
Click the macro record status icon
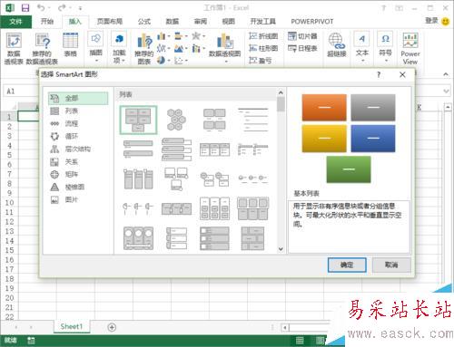(x=31, y=341)
